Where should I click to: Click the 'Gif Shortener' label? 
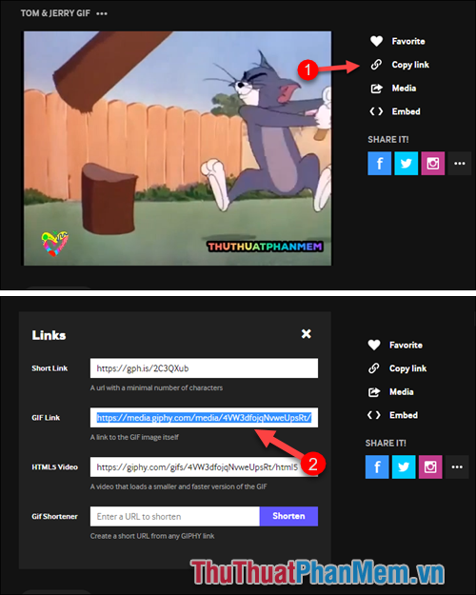point(54,516)
